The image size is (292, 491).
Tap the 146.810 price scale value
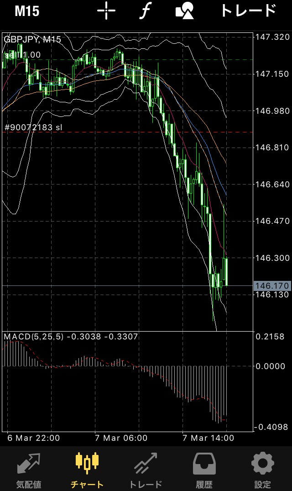[273, 148]
